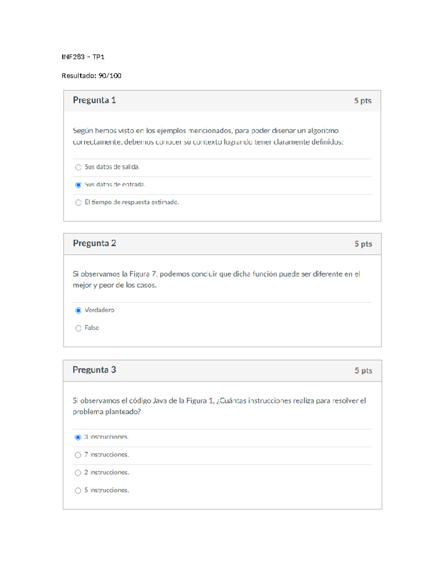Screen dimensions: 445x576
Task: Click the question text about 'código Java'
Action: (x=219, y=406)
